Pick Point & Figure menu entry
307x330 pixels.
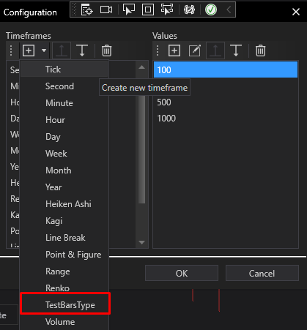pos(64,255)
